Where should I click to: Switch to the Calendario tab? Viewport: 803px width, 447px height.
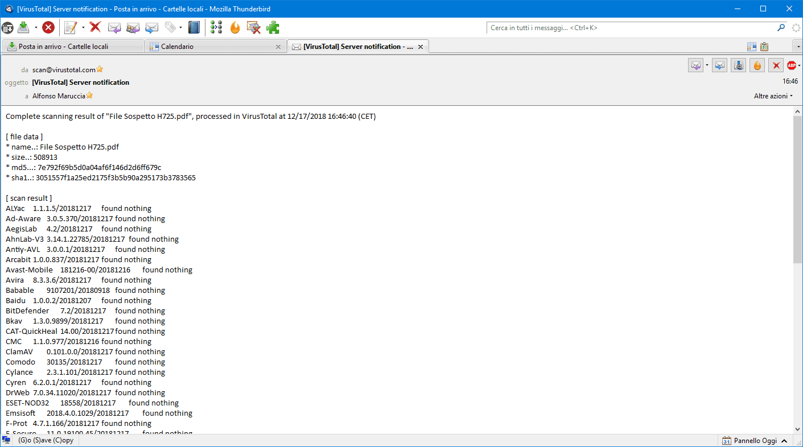pos(215,47)
